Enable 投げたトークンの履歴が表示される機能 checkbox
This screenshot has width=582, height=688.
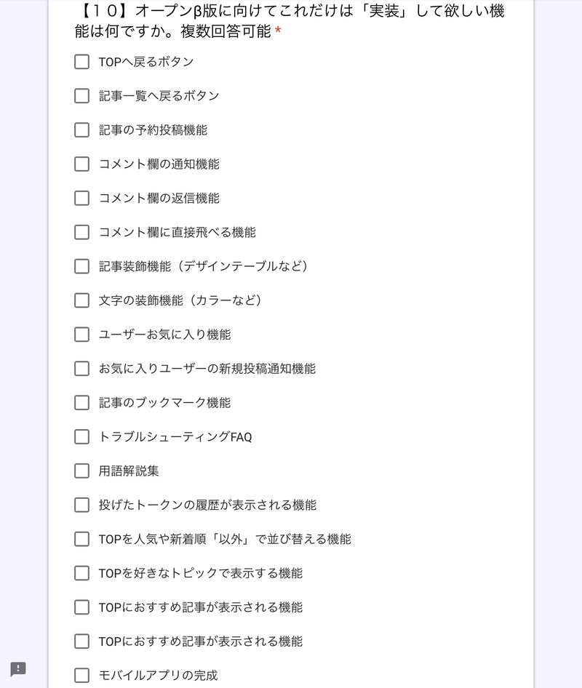pyautogui.click(x=81, y=505)
